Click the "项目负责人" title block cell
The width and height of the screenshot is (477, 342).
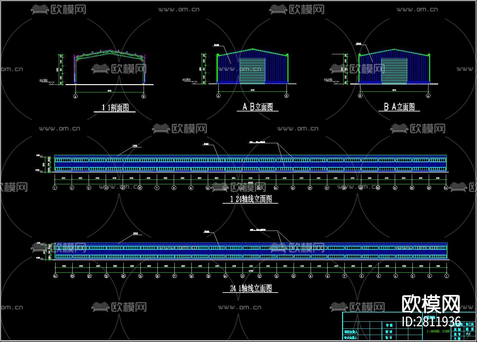tap(351, 332)
